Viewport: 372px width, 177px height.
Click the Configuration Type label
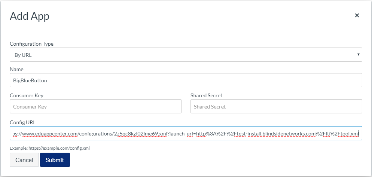click(x=31, y=44)
